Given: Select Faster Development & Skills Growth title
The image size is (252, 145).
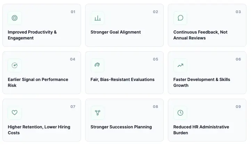Looking at the screenshot, I should click(202, 82).
